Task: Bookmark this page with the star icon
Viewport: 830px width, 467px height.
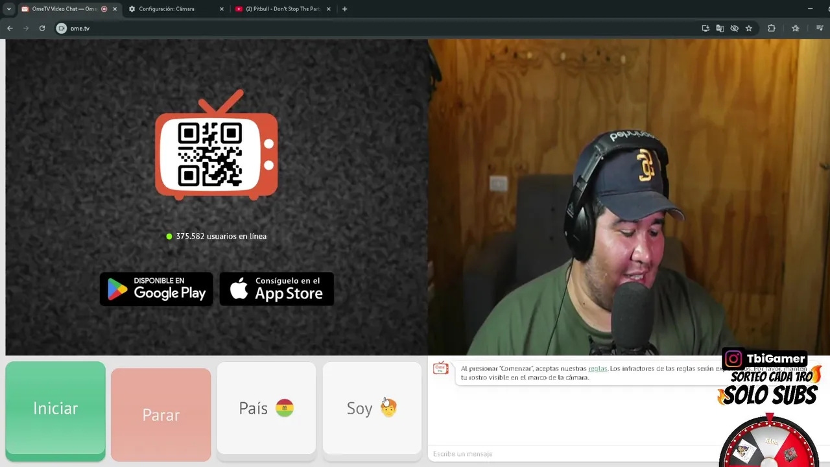Action: pyautogui.click(x=749, y=29)
